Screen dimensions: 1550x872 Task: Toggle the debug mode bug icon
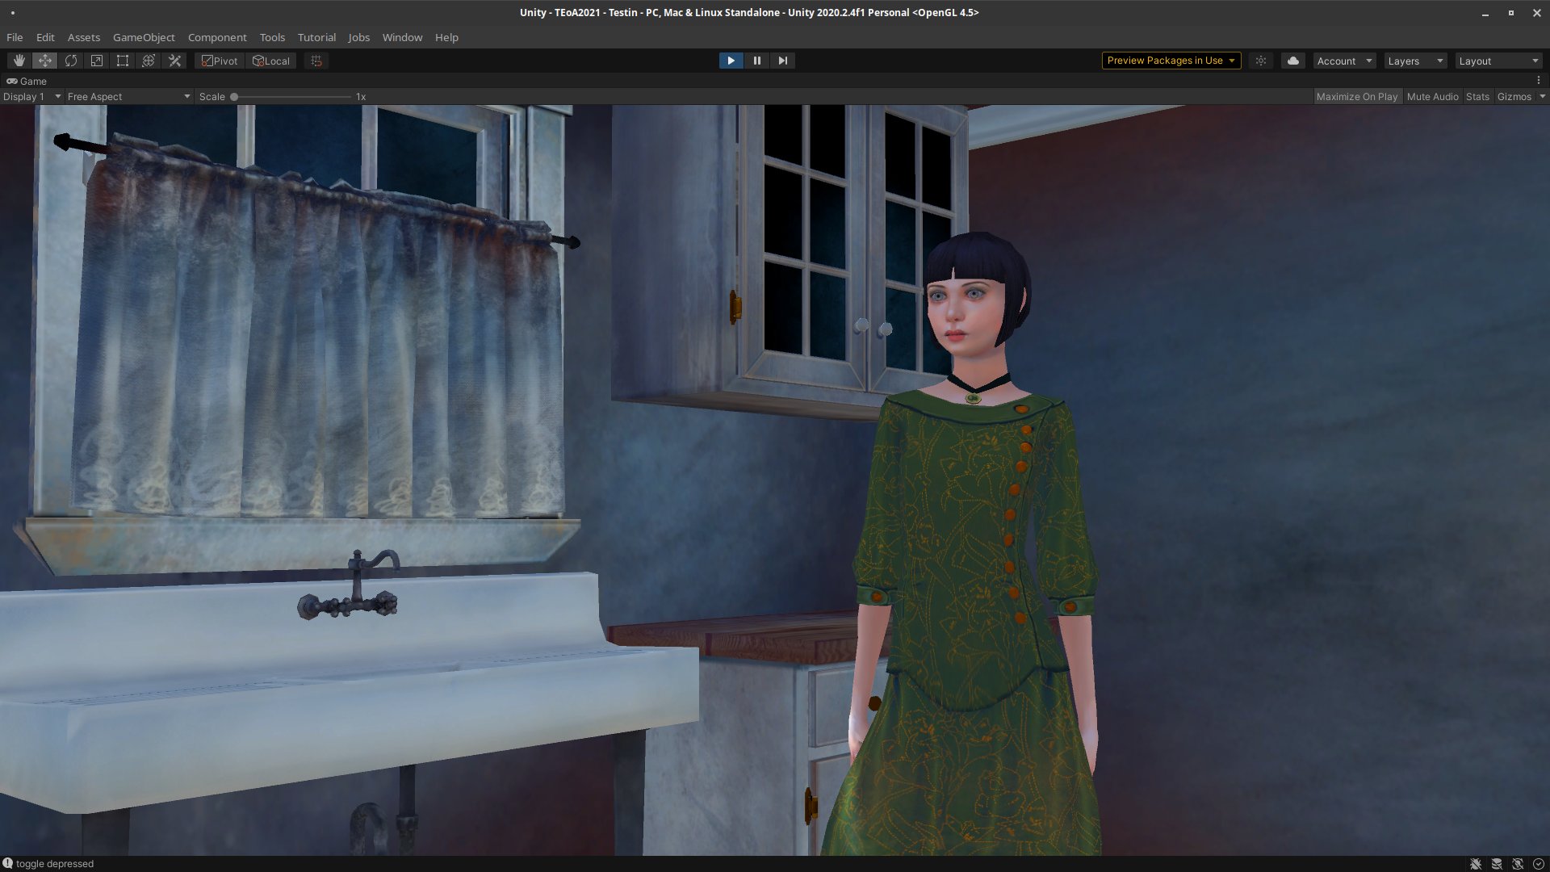click(1476, 864)
